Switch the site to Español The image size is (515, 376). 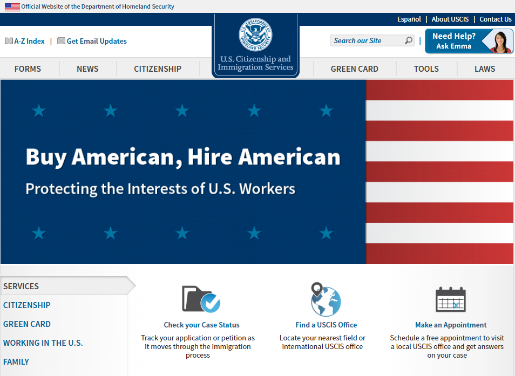pyautogui.click(x=409, y=19)
